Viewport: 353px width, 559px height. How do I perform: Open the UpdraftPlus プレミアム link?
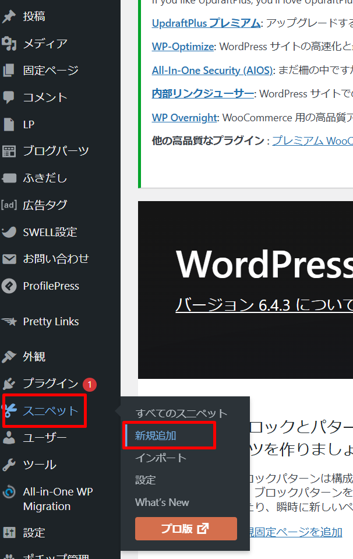coord(206,23)
